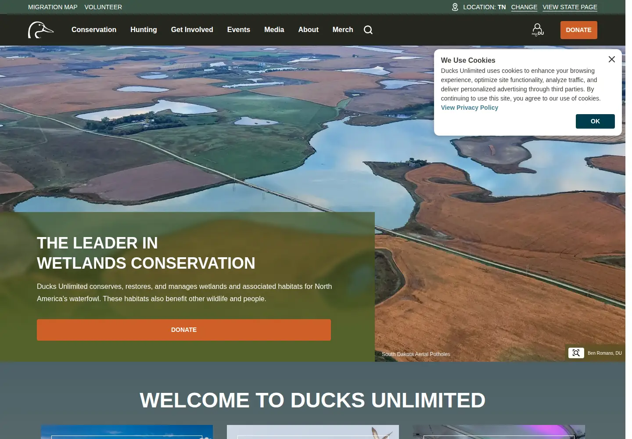Screen dimensions: 632x439
Task: Open the myDU account icon
Action: tap(538, 30)
